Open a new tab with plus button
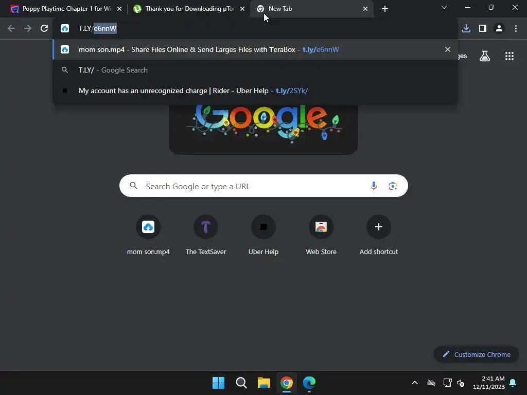 pos(385,9)
